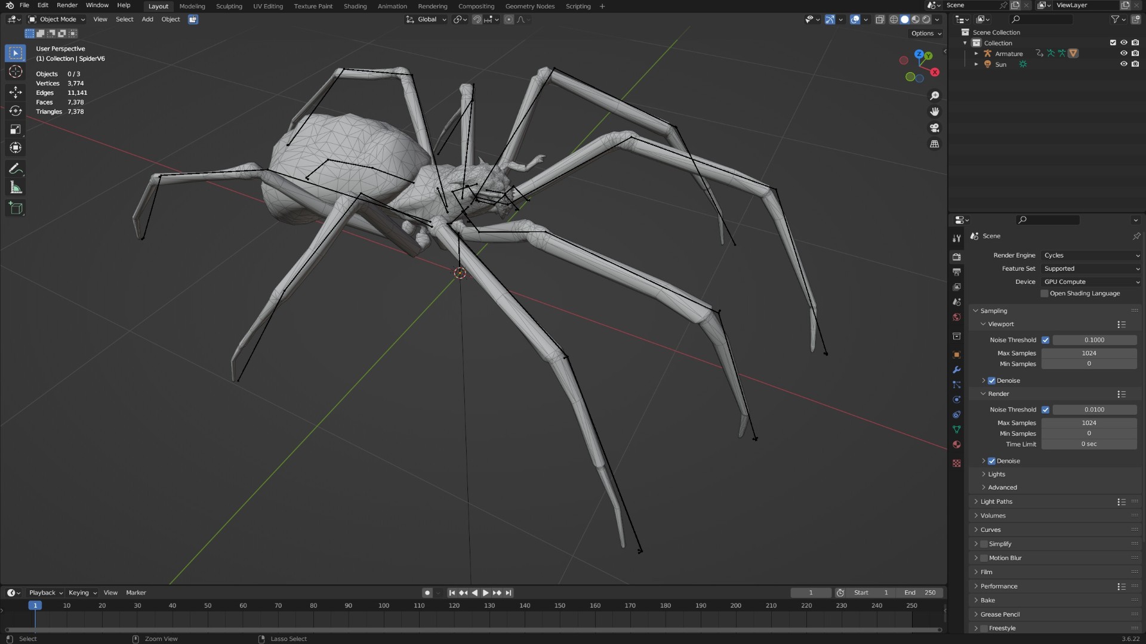Play the animation in timeline
Viewport: 1146px width, 644px height.
point(485,593)
